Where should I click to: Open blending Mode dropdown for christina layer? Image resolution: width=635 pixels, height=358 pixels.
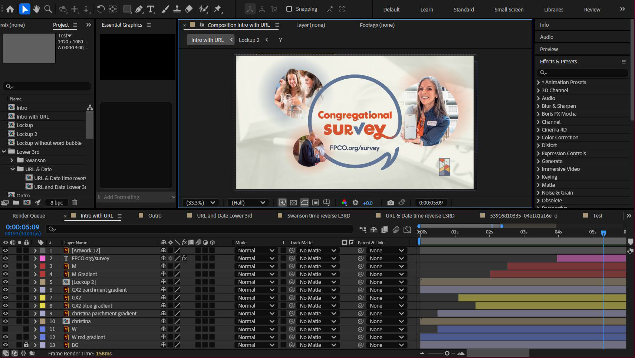256,321
